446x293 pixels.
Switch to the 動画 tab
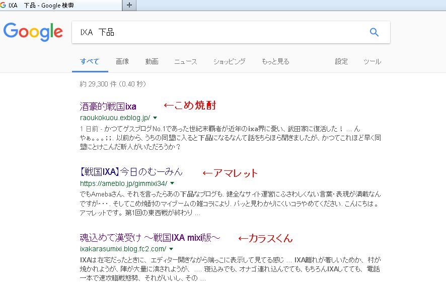(x=152, y=61)
